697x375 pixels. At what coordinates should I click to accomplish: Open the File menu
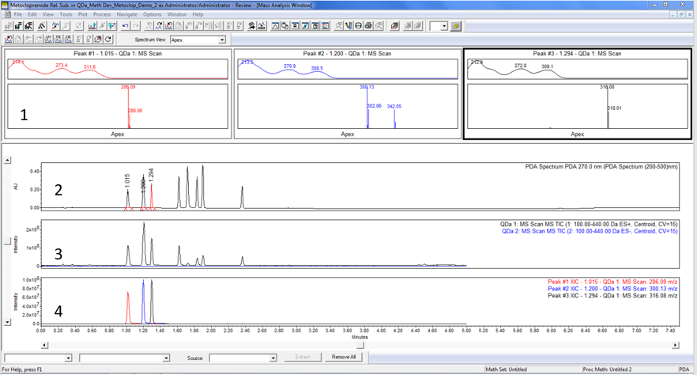(17, 14)
